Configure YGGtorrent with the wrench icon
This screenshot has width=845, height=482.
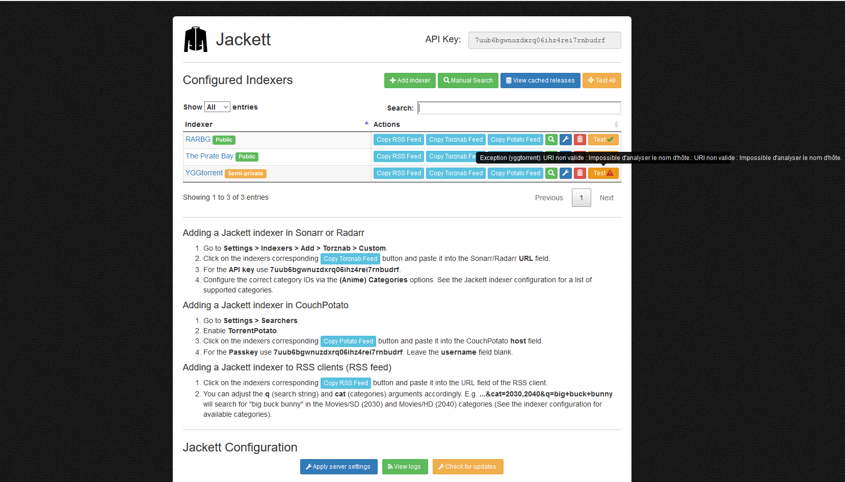pyautogui.click(x=565, y=173)
